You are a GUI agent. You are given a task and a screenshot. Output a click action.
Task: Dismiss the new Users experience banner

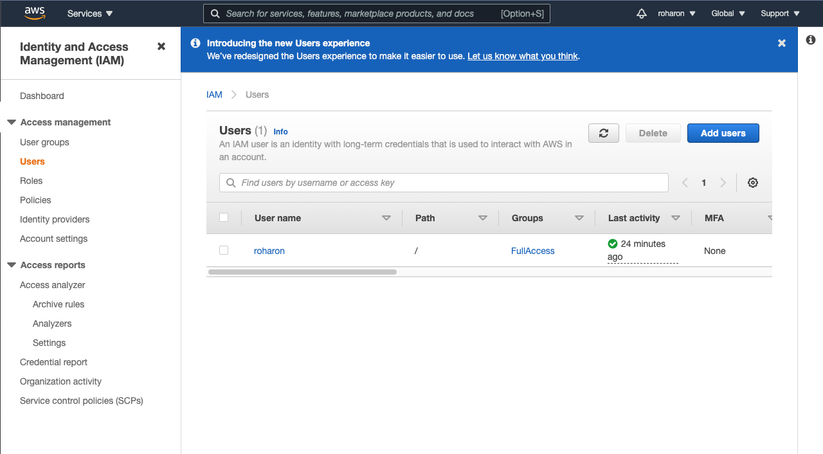pyautogui.click(x=782, y=43)
